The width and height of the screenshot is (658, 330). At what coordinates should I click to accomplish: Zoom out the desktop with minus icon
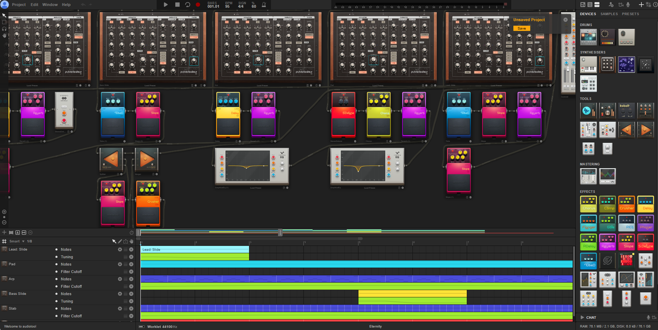[x=4, y=223]
